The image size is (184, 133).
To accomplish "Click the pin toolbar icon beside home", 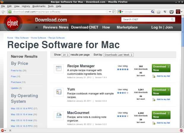I will click(165, 12).
